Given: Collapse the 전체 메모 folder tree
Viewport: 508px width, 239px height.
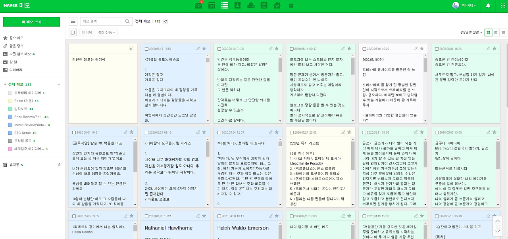Looking at the screenshot, I should [5, 84].
